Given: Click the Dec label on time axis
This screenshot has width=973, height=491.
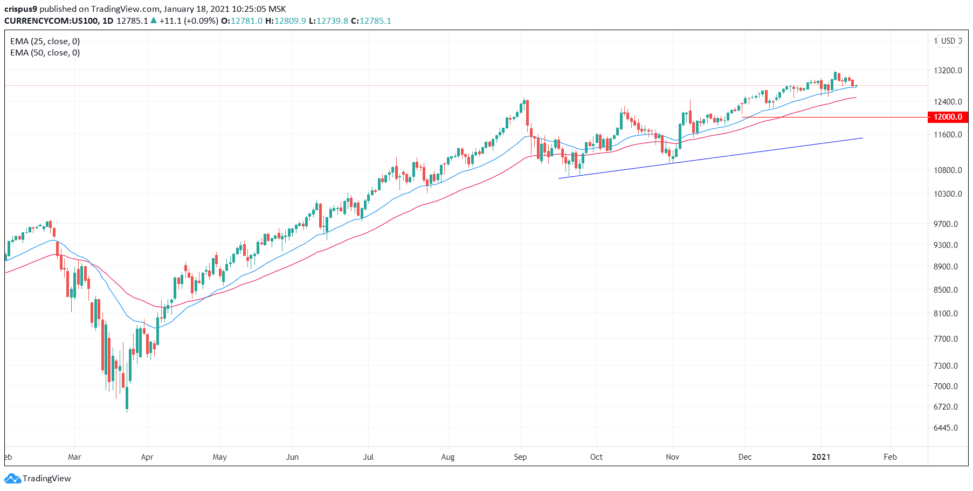Looking at the screenshot, I should pyautogui.click(x=745, y=457).
